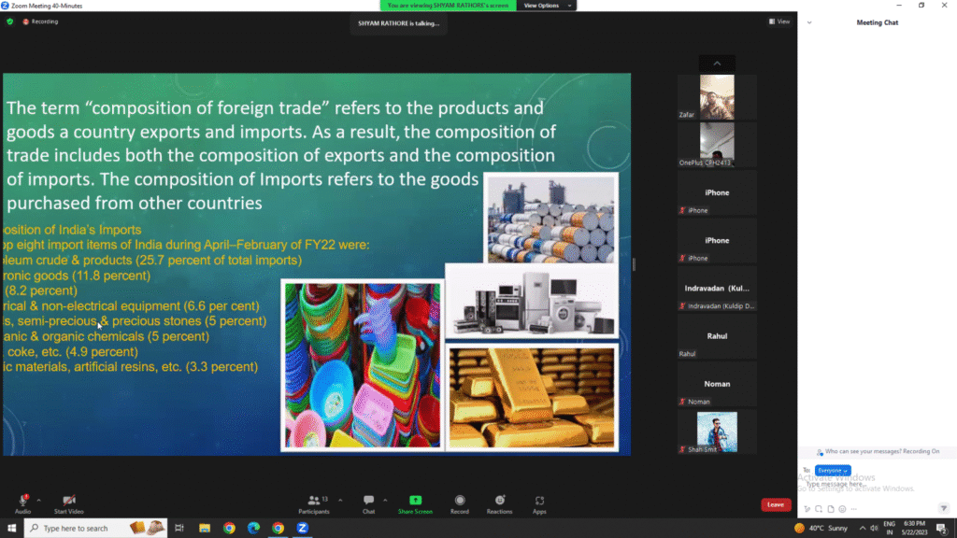Image resolution: width=957 pixels, height=538 pixels.
Task: Open the Everyone recipient dropdown
Action: point(832,470)
